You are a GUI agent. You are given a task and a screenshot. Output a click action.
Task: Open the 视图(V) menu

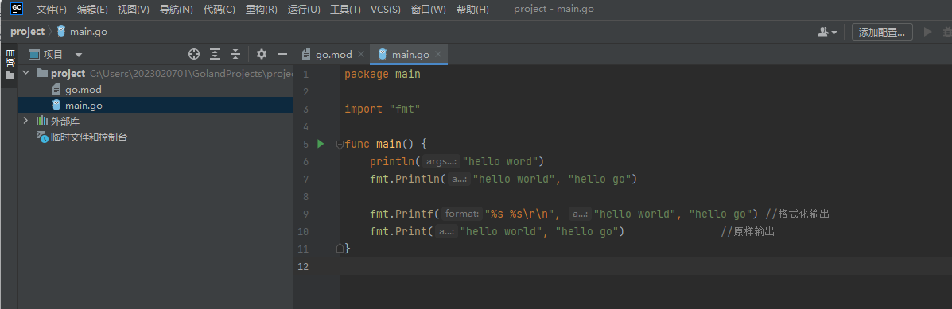click(x=133, y=9)
